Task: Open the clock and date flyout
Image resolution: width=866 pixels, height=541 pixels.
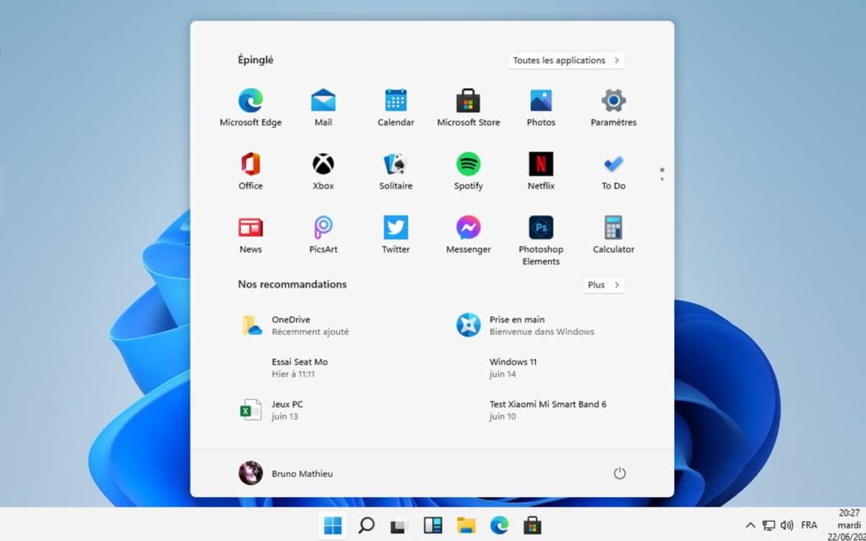Action: [846, 524]
